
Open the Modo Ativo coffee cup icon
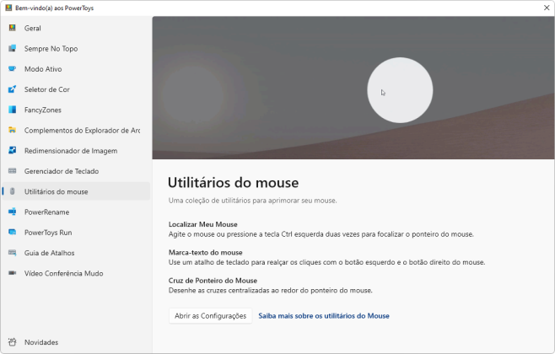[13, 69]
